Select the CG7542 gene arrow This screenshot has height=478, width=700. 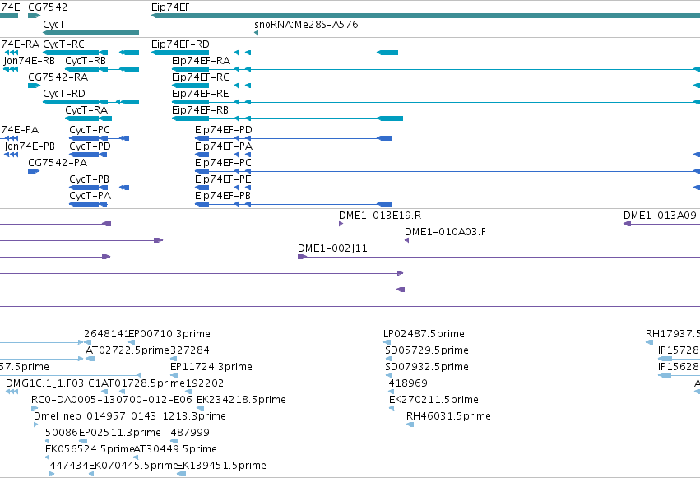point(34,16)
